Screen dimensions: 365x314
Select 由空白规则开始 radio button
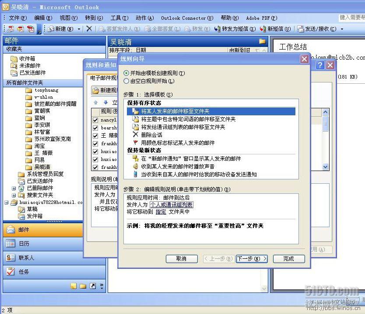tap(126, 81)
